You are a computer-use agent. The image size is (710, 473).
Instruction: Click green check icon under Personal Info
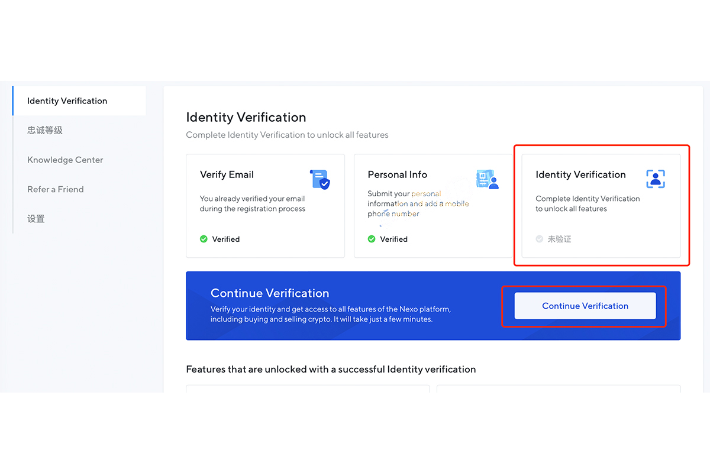tap(372, 239)
